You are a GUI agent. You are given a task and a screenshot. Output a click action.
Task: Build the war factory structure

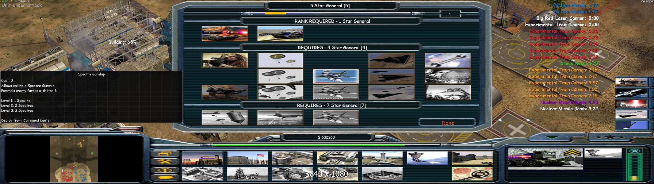pyautogui.click(x=337, y=158)
